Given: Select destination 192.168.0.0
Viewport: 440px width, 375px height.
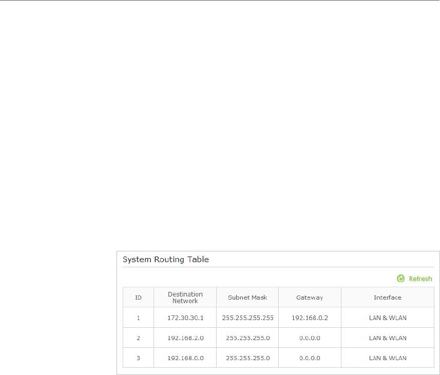Looking at the screenshot, I should (x=185, y=358).
